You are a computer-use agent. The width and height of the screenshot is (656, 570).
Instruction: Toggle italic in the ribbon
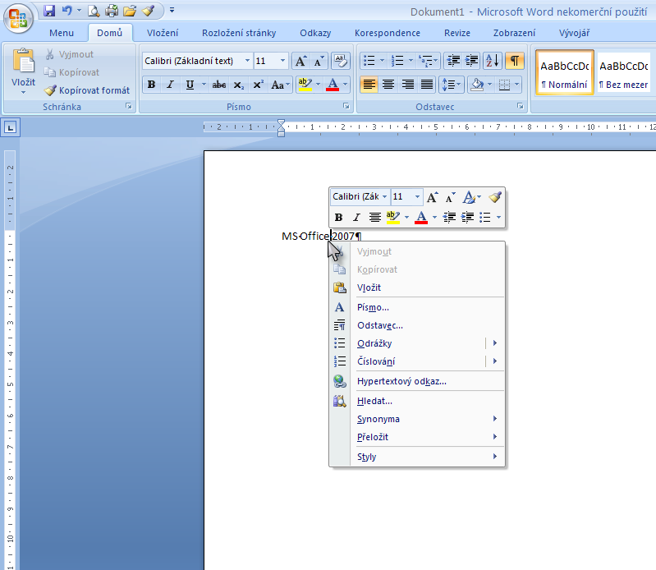170,85
